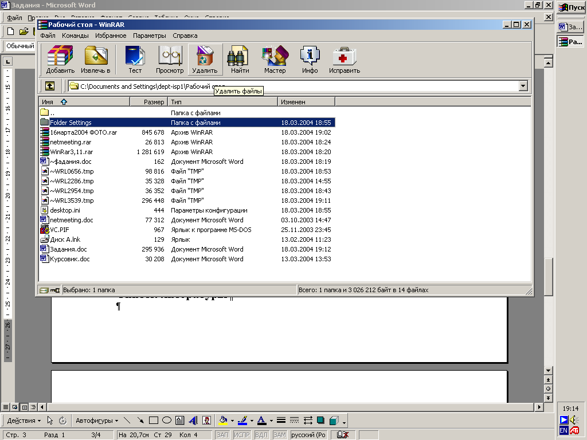Toggle ЗАМ overtype mode indicator

[279, 435]
